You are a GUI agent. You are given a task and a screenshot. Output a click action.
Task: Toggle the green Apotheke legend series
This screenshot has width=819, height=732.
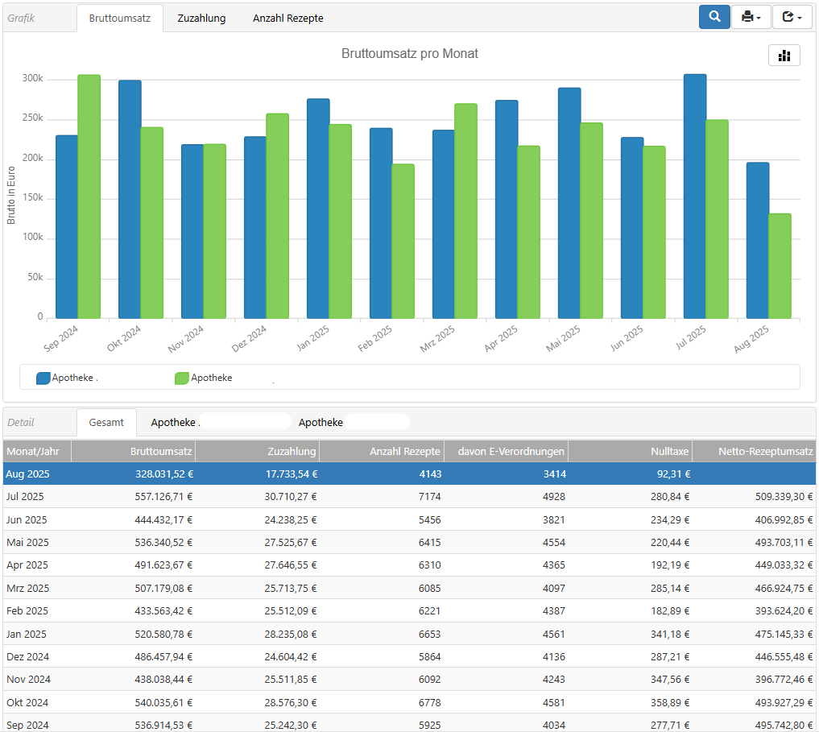tap(204, 378)
